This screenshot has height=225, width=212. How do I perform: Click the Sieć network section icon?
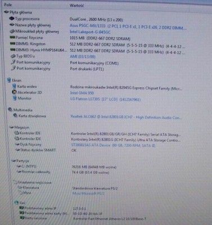(x=17, y=202)
